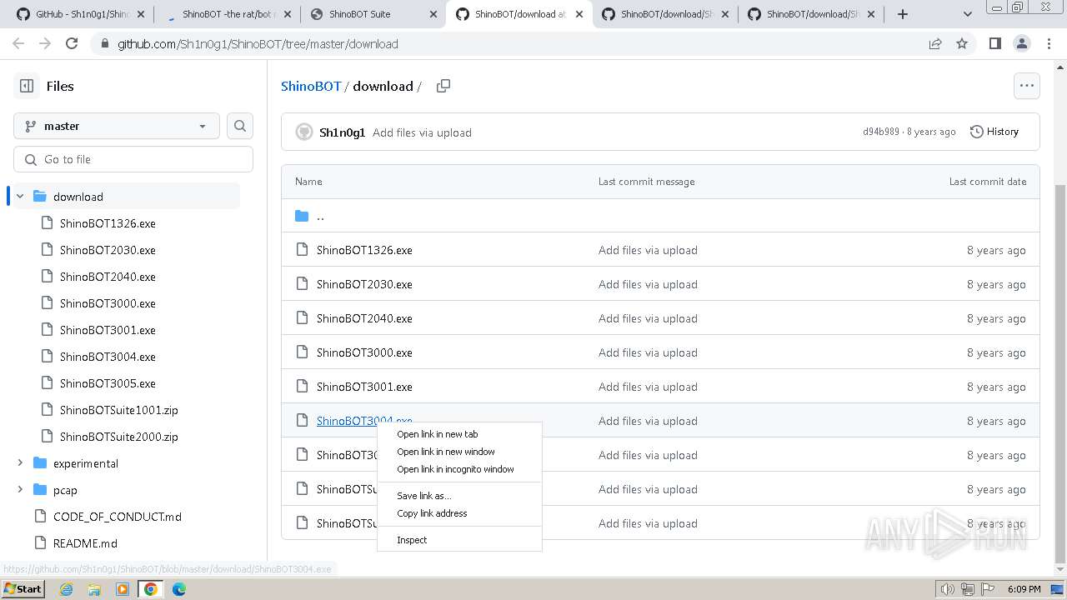The image size is (1067, 600).
Task: Open commit d94b989 link
Action: point(880,132)
